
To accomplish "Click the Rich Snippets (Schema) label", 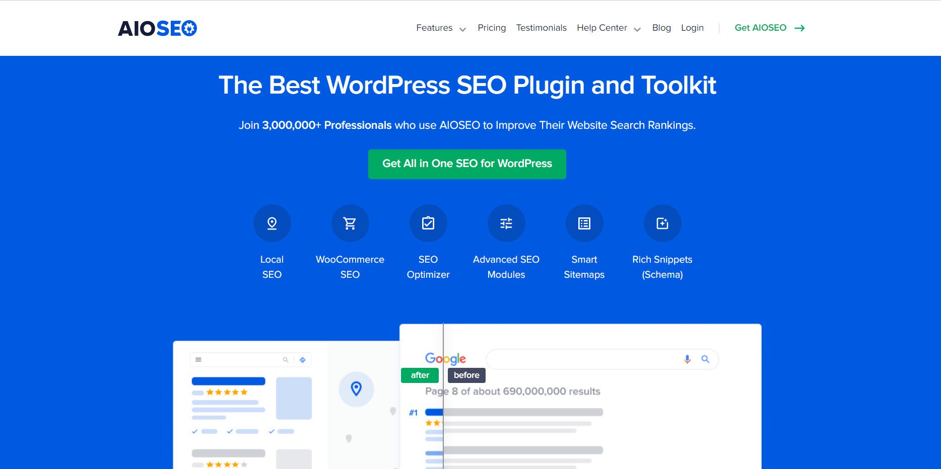I will [x=662, y=267].
